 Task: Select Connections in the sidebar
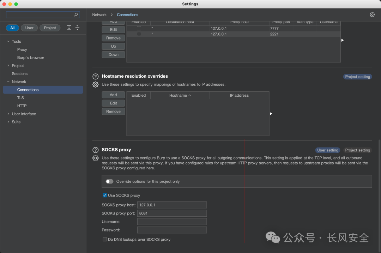click(x=43, y=90)
